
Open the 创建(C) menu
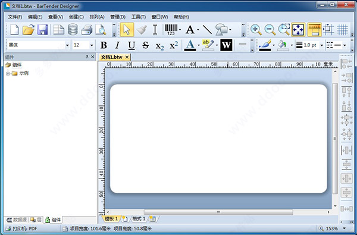point(76,17)
